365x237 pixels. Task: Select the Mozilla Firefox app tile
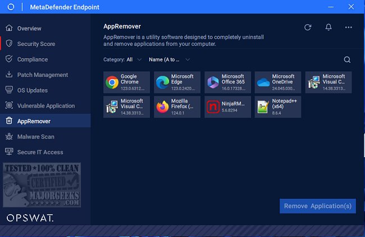tap(177, 106)
